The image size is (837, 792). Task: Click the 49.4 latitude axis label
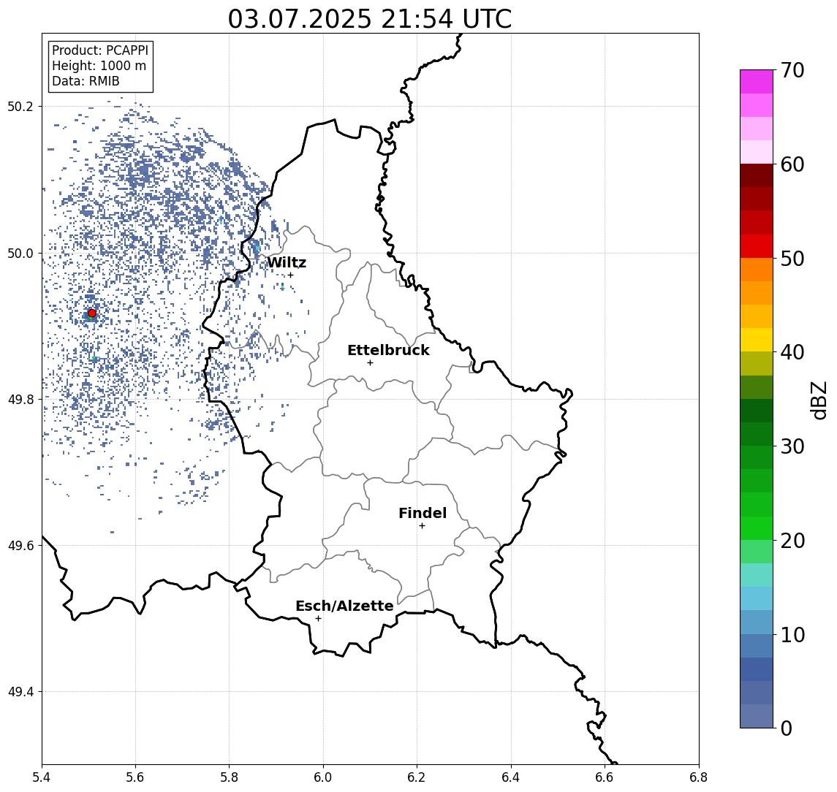20,692
